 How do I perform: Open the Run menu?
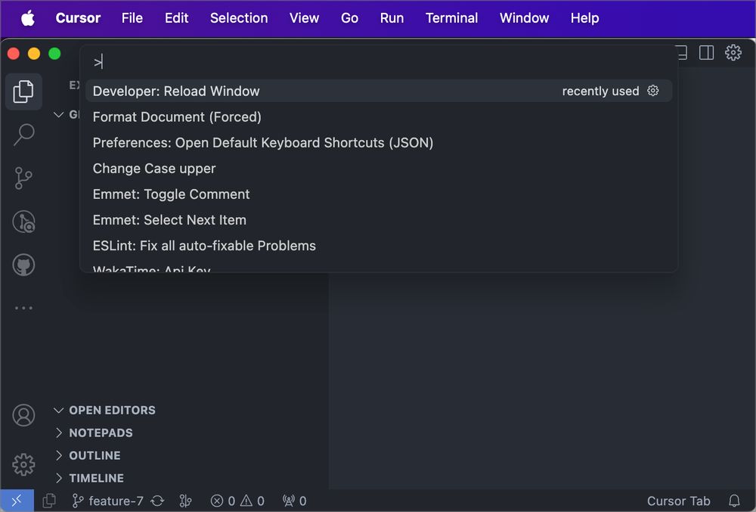tap(392, 18)
